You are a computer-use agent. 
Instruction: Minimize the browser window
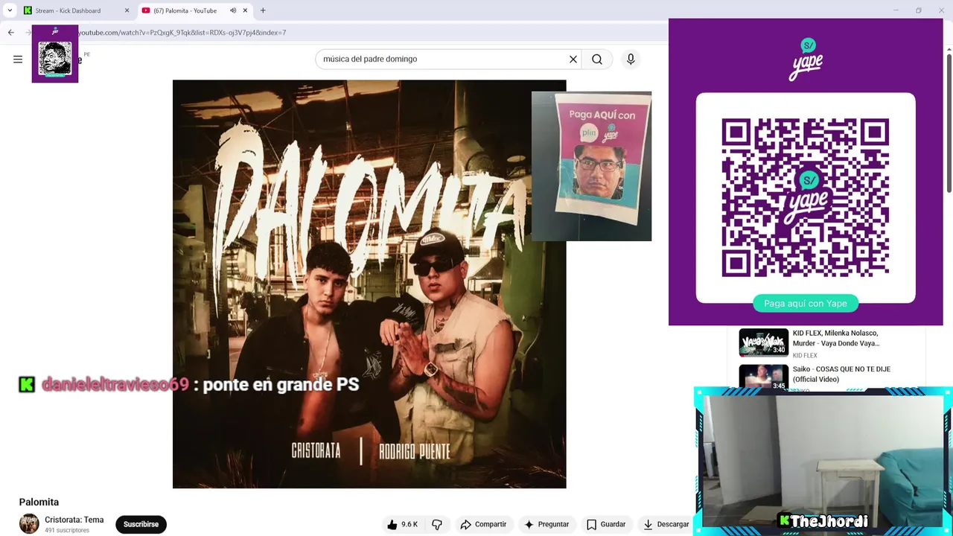pos(896,10)
